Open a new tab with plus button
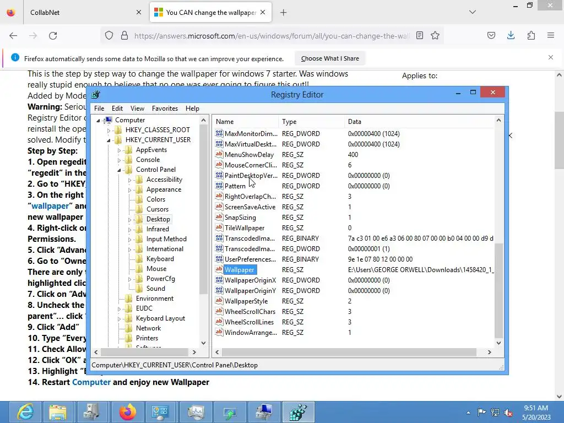This screenshot has width=564, height=423. pyautogui.click(x=284, y=13)
